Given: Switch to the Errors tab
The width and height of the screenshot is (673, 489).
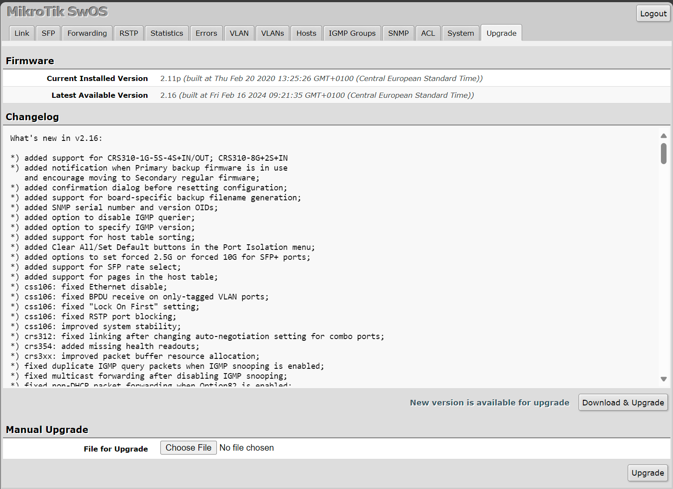Looking at the screenshot, I should pyautogui.click(x=207, y=33).
